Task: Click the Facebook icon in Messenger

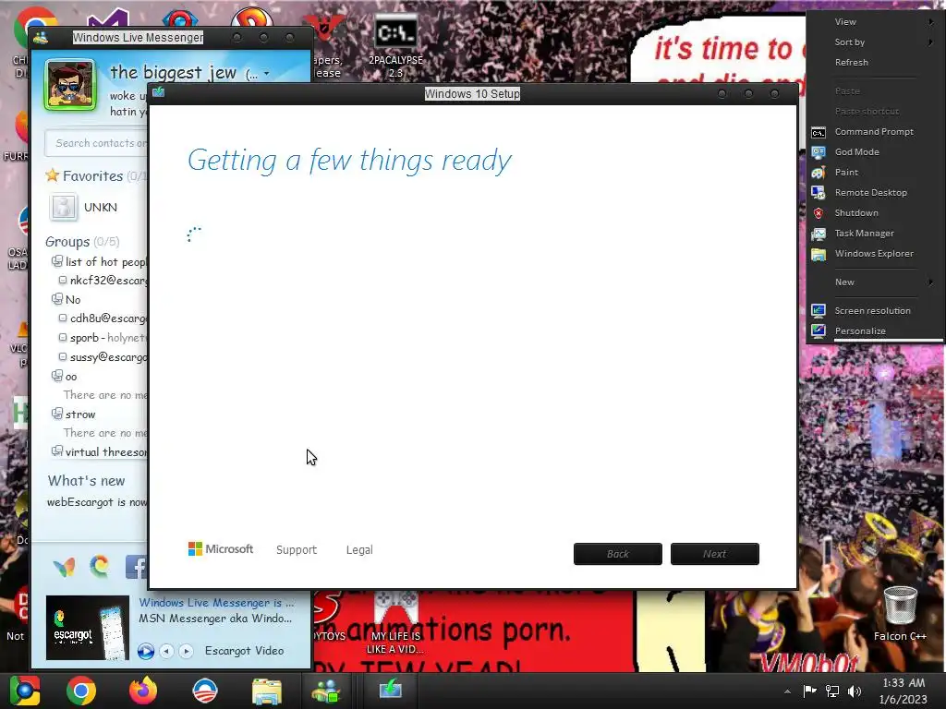Action: (x=137, y=567)
